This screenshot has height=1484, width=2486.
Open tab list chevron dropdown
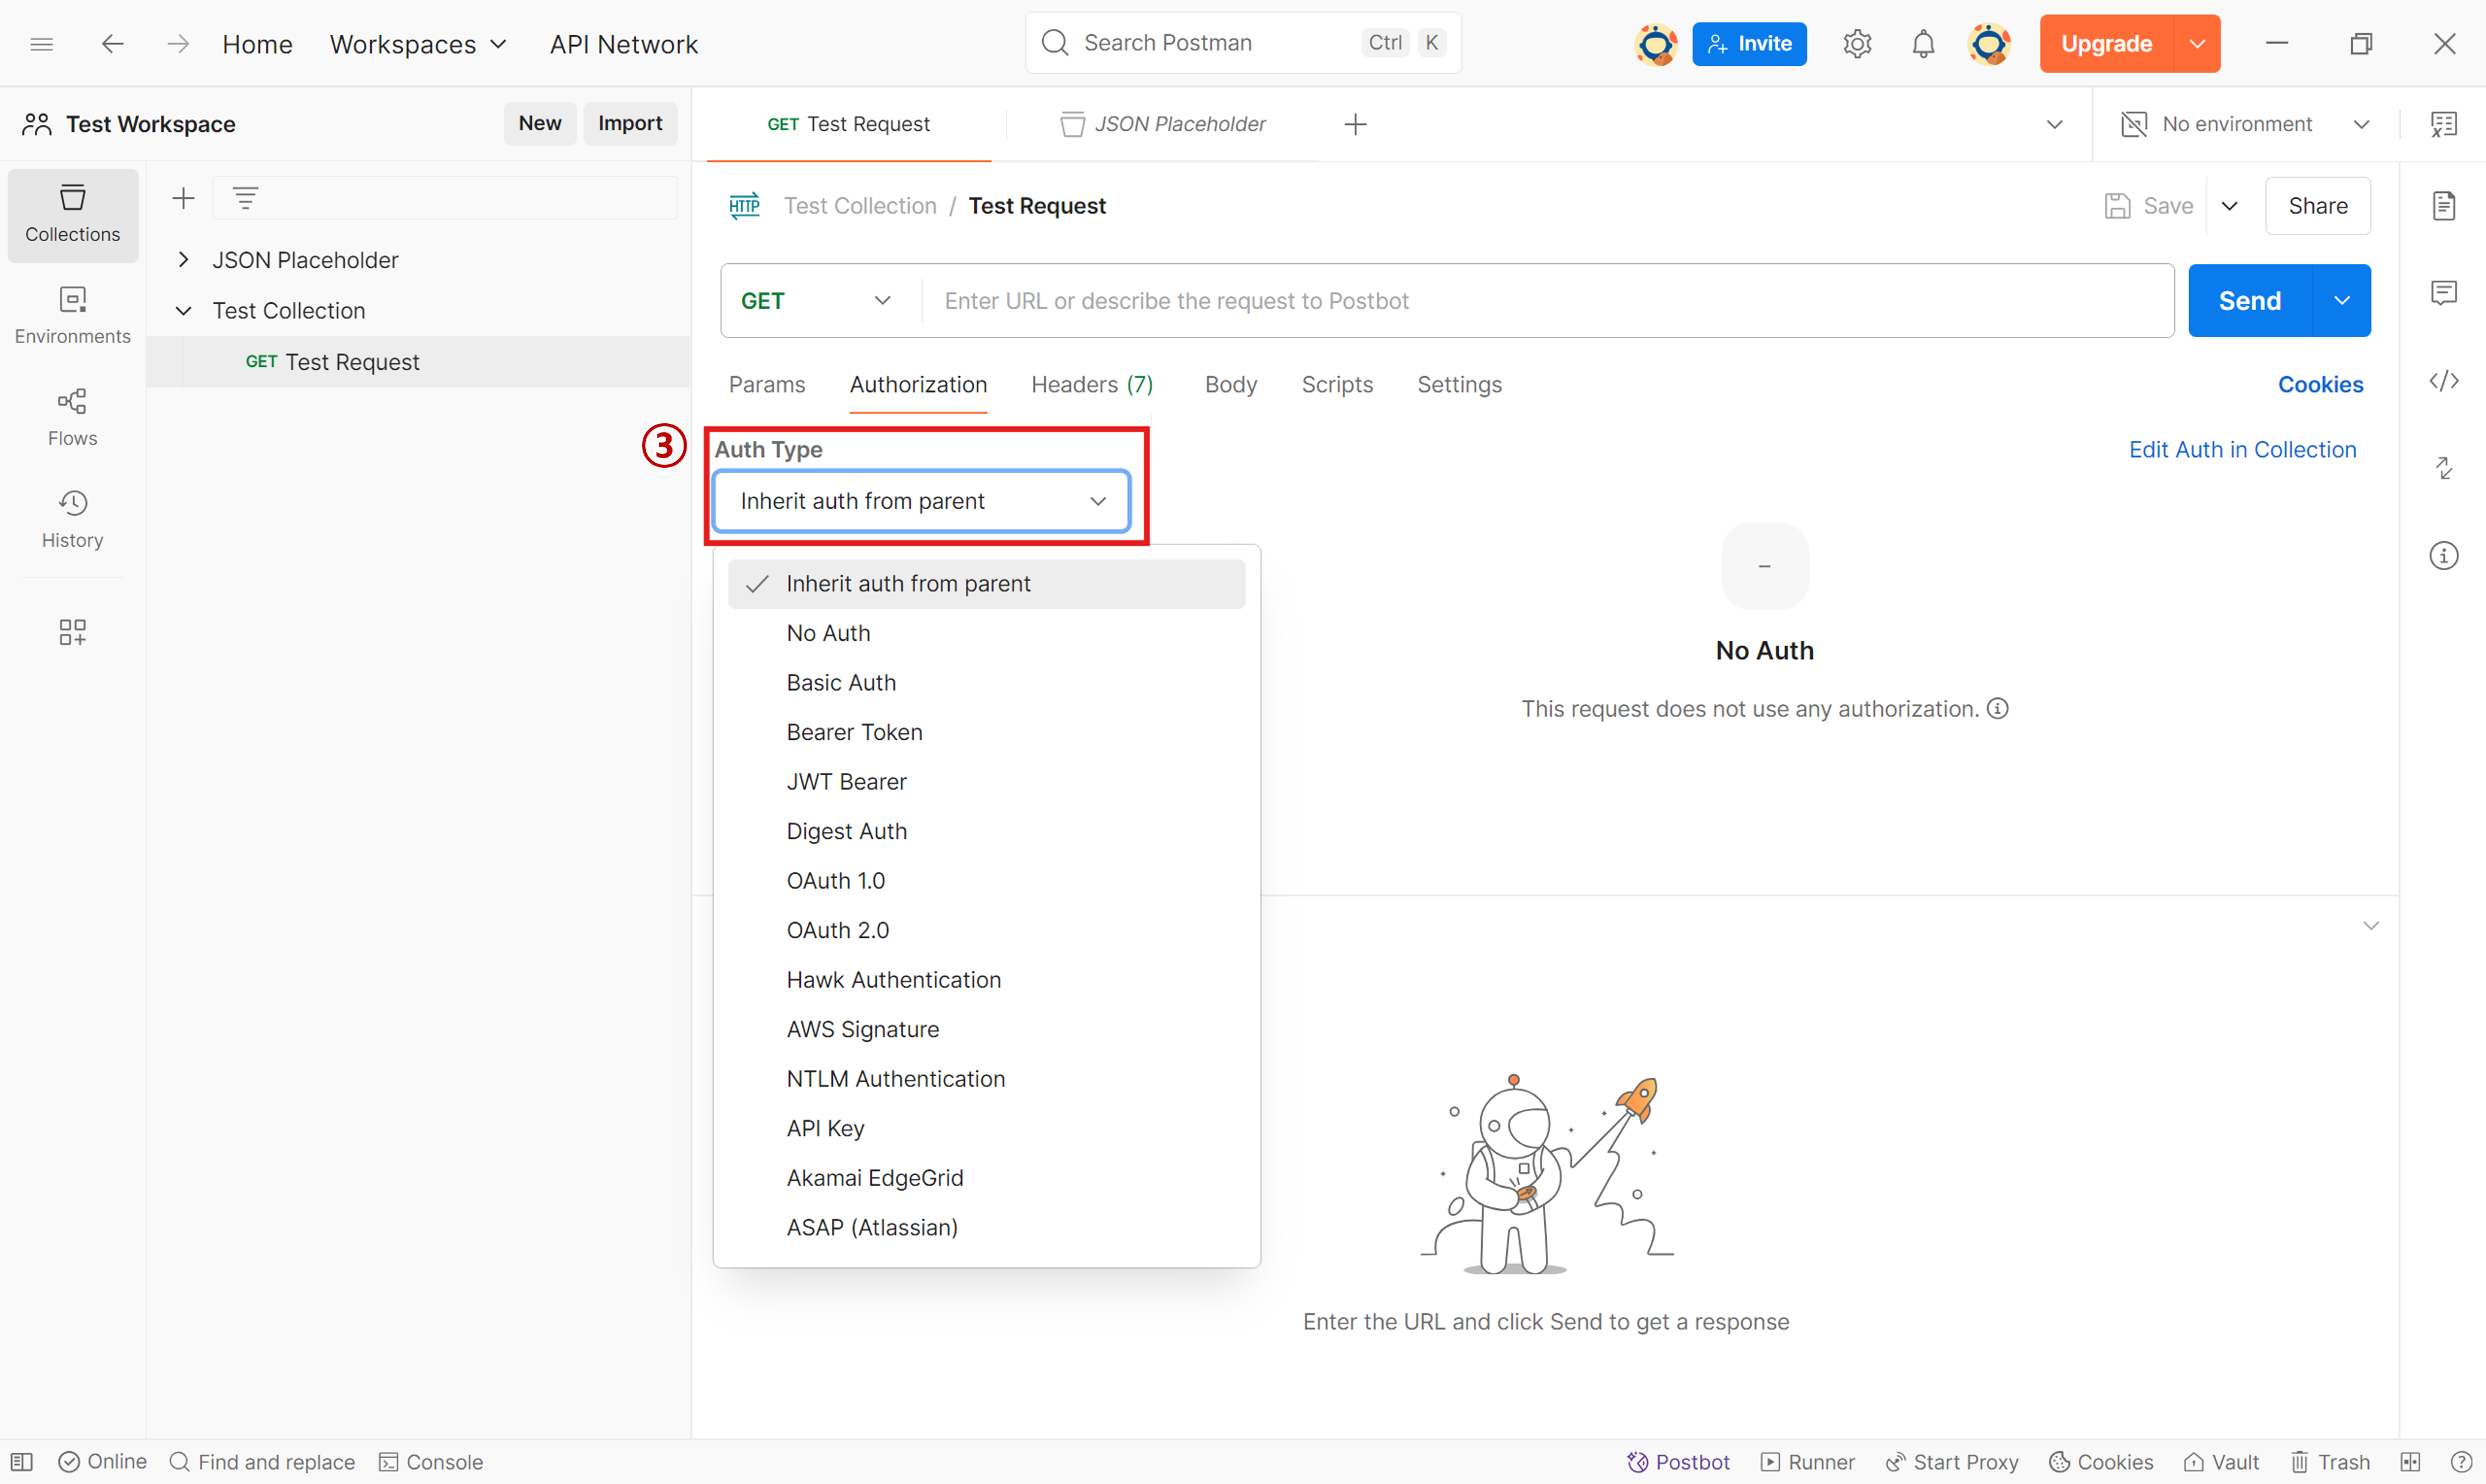(2054, 124)
